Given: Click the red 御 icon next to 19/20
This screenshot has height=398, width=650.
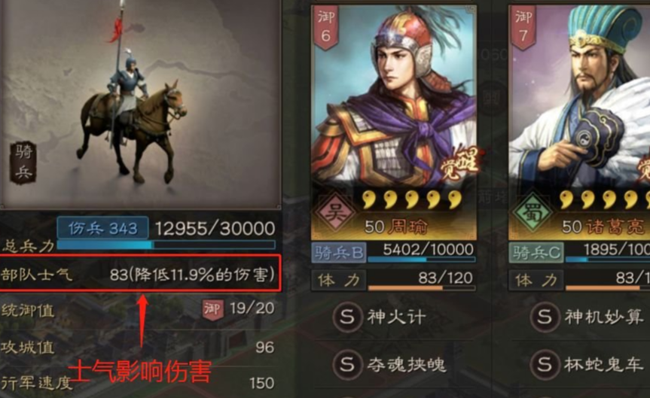Looking at the screenshot, I should coord(213,309).
